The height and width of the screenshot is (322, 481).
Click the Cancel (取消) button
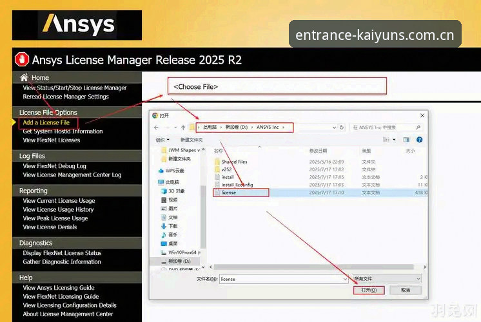(x=406, y=290)
